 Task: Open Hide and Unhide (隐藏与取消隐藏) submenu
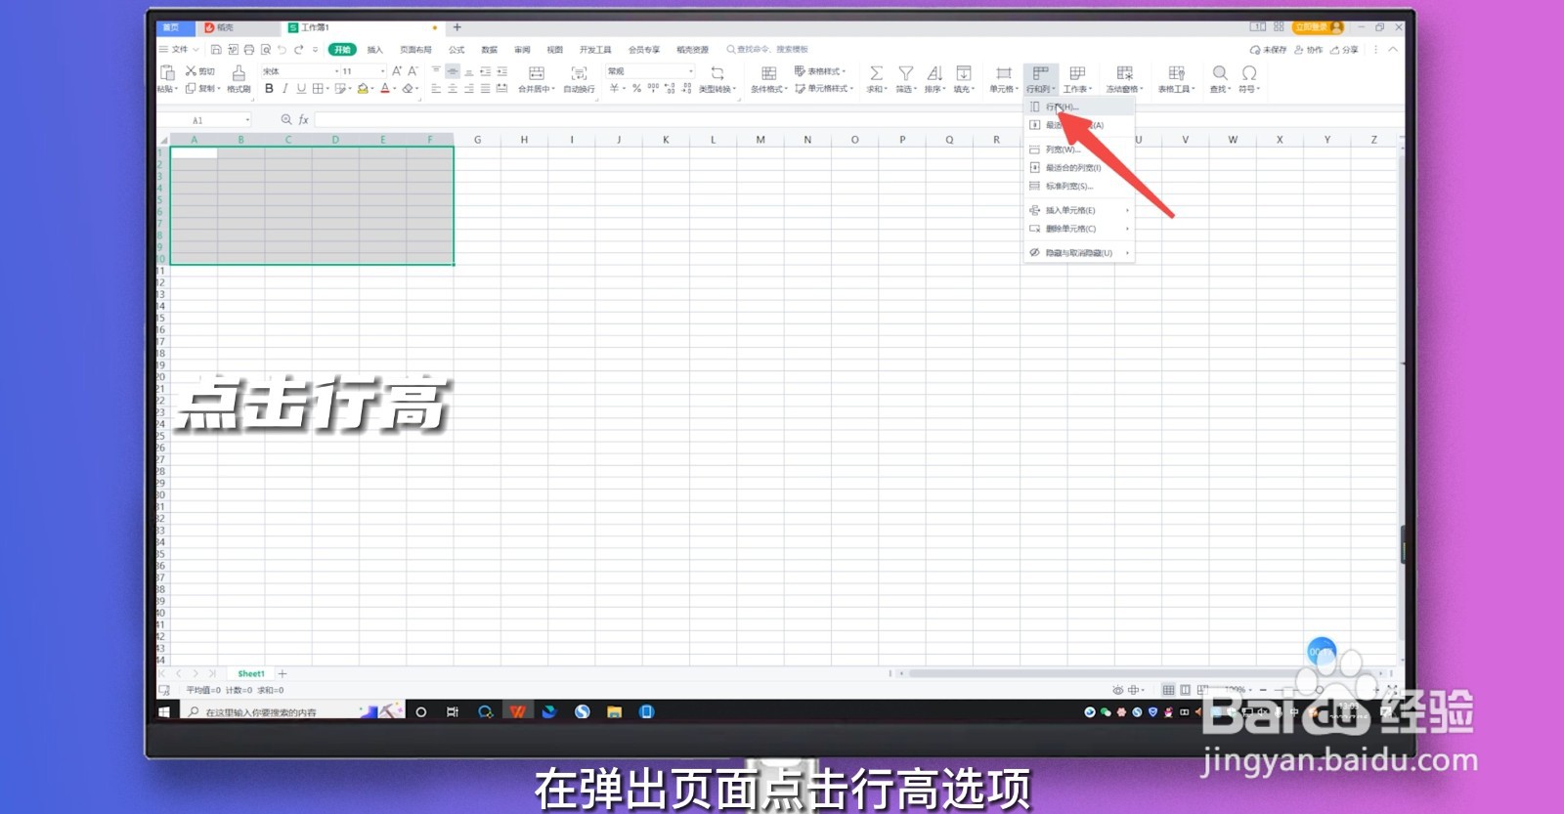pos(1078,253)
